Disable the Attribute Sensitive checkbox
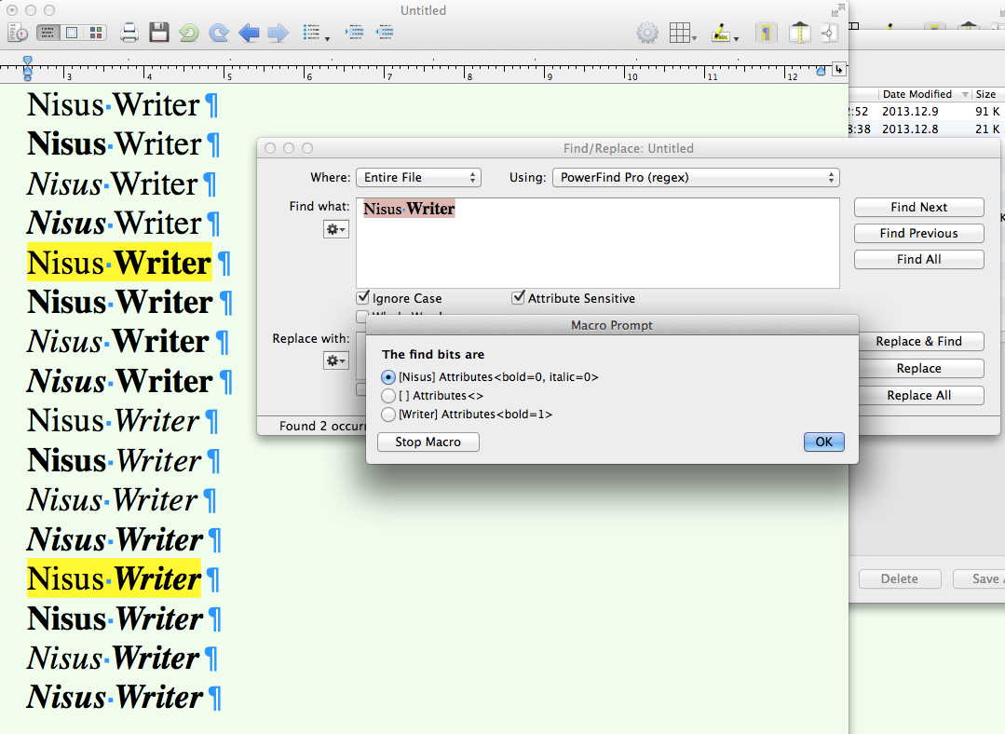1005x734 pixels. [x=519, y=298]
